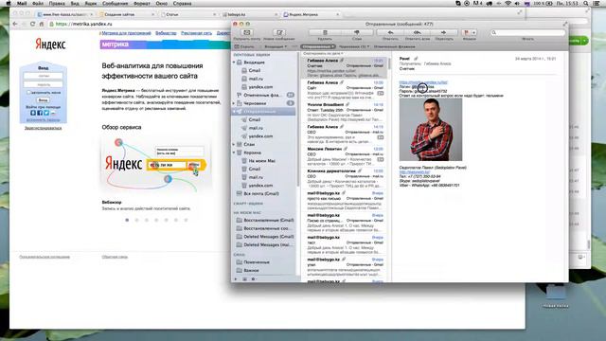Open the Файл menu in menu bar
This screenshot has height=341, width=606.
[x=38, y=3]
